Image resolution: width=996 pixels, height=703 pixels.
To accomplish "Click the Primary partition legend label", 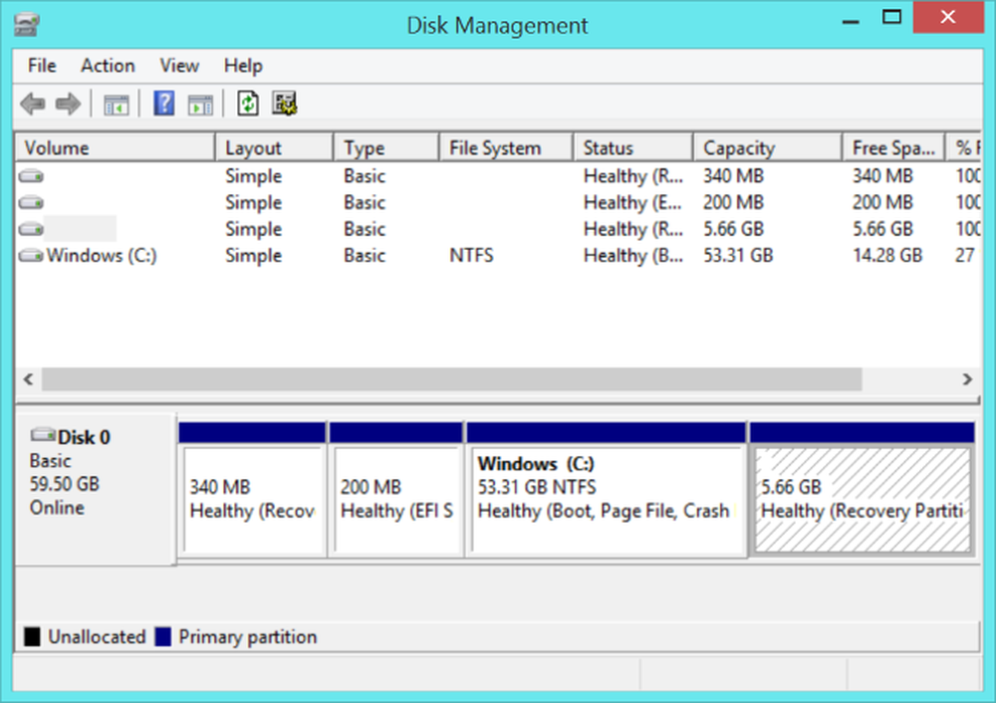I will 248,636.
